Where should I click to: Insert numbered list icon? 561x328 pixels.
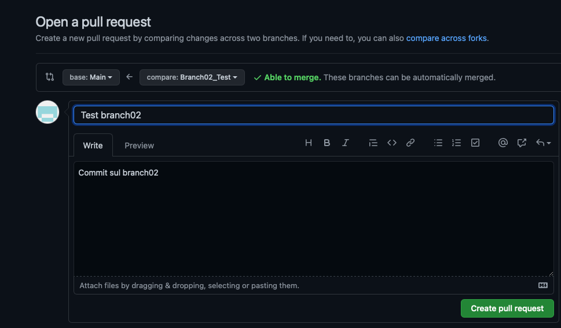(456, 143)
